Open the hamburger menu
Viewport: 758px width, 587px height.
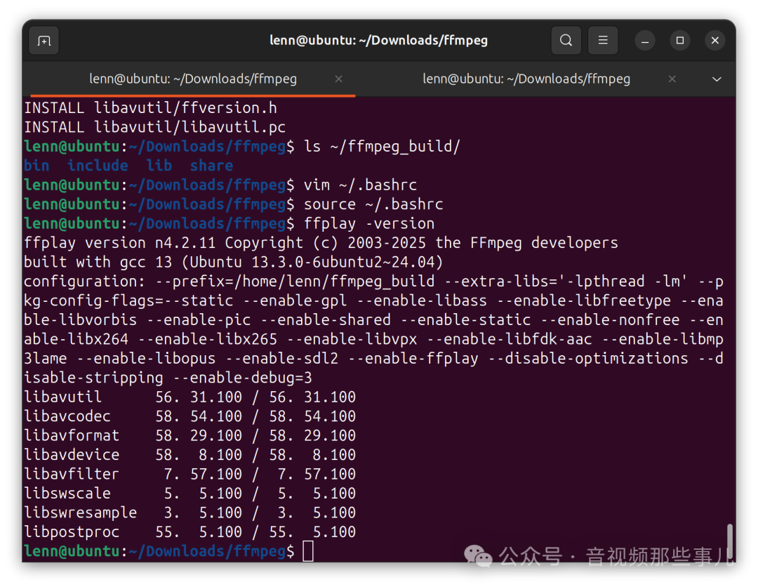[x=603, y=40]
